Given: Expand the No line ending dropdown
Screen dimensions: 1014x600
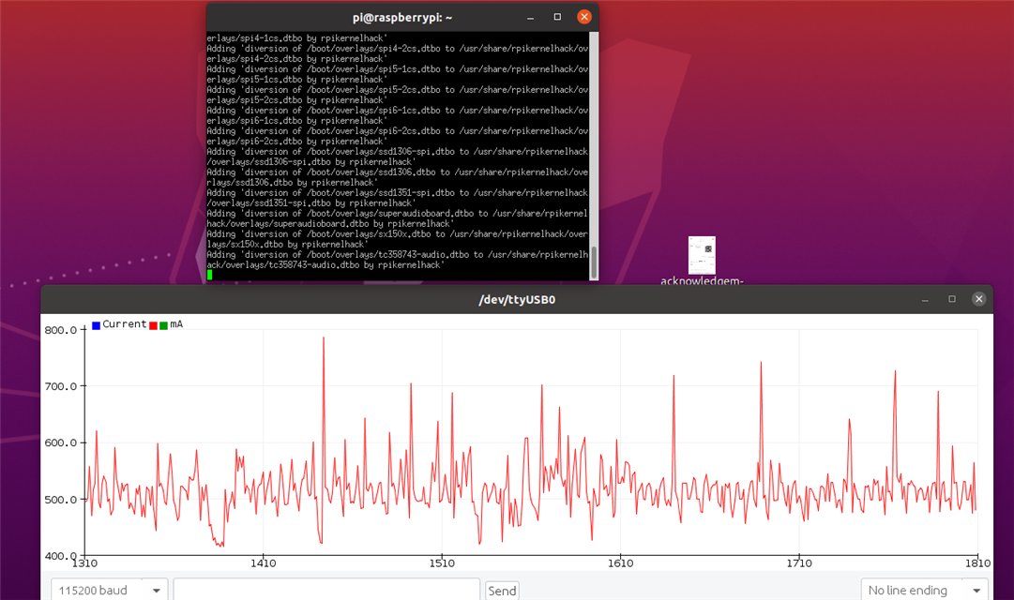Looking at the screenshot, I should [x=922, y=591].
